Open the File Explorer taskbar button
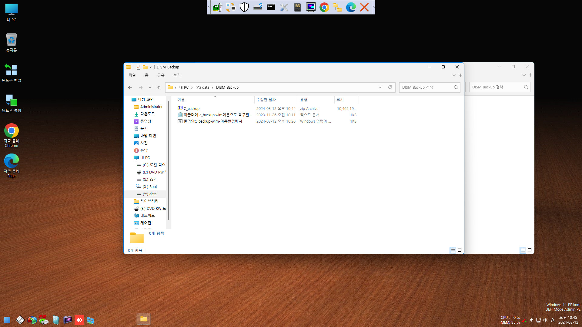This screenshot has width=582, height=327. [143, 319]
